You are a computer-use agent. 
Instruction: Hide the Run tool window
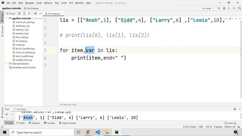pos(239,109)
